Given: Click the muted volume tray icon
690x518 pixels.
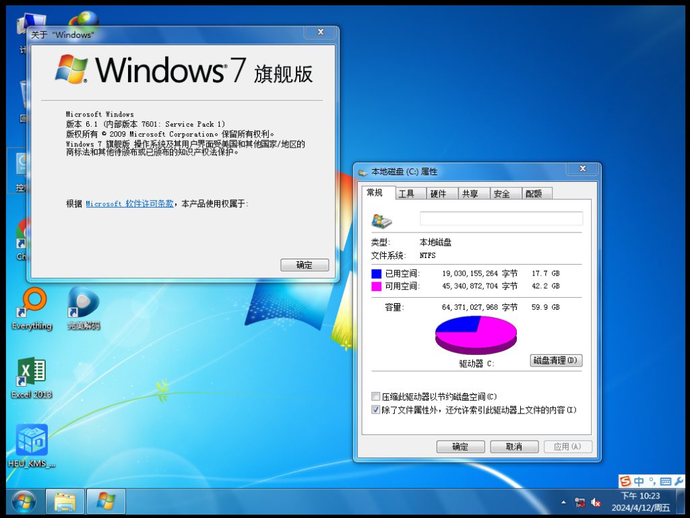Looking at the screenshot, I should tap(596, 503).
